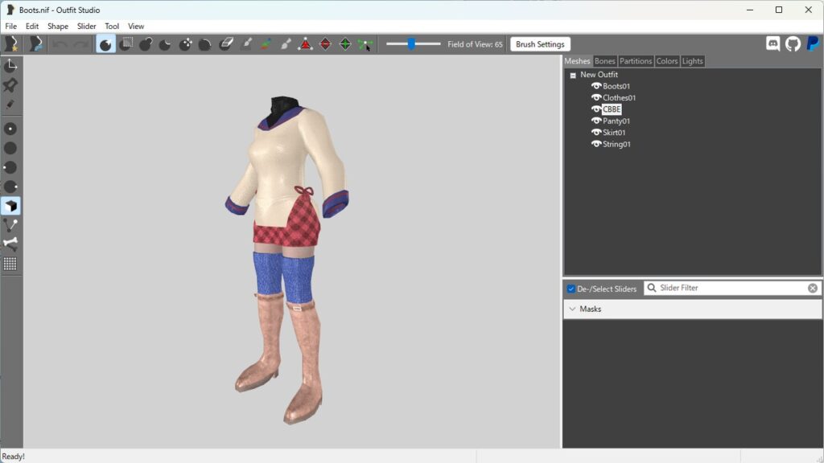Open the GitHub link icon

pyautogui.click(x=793, y=44)
